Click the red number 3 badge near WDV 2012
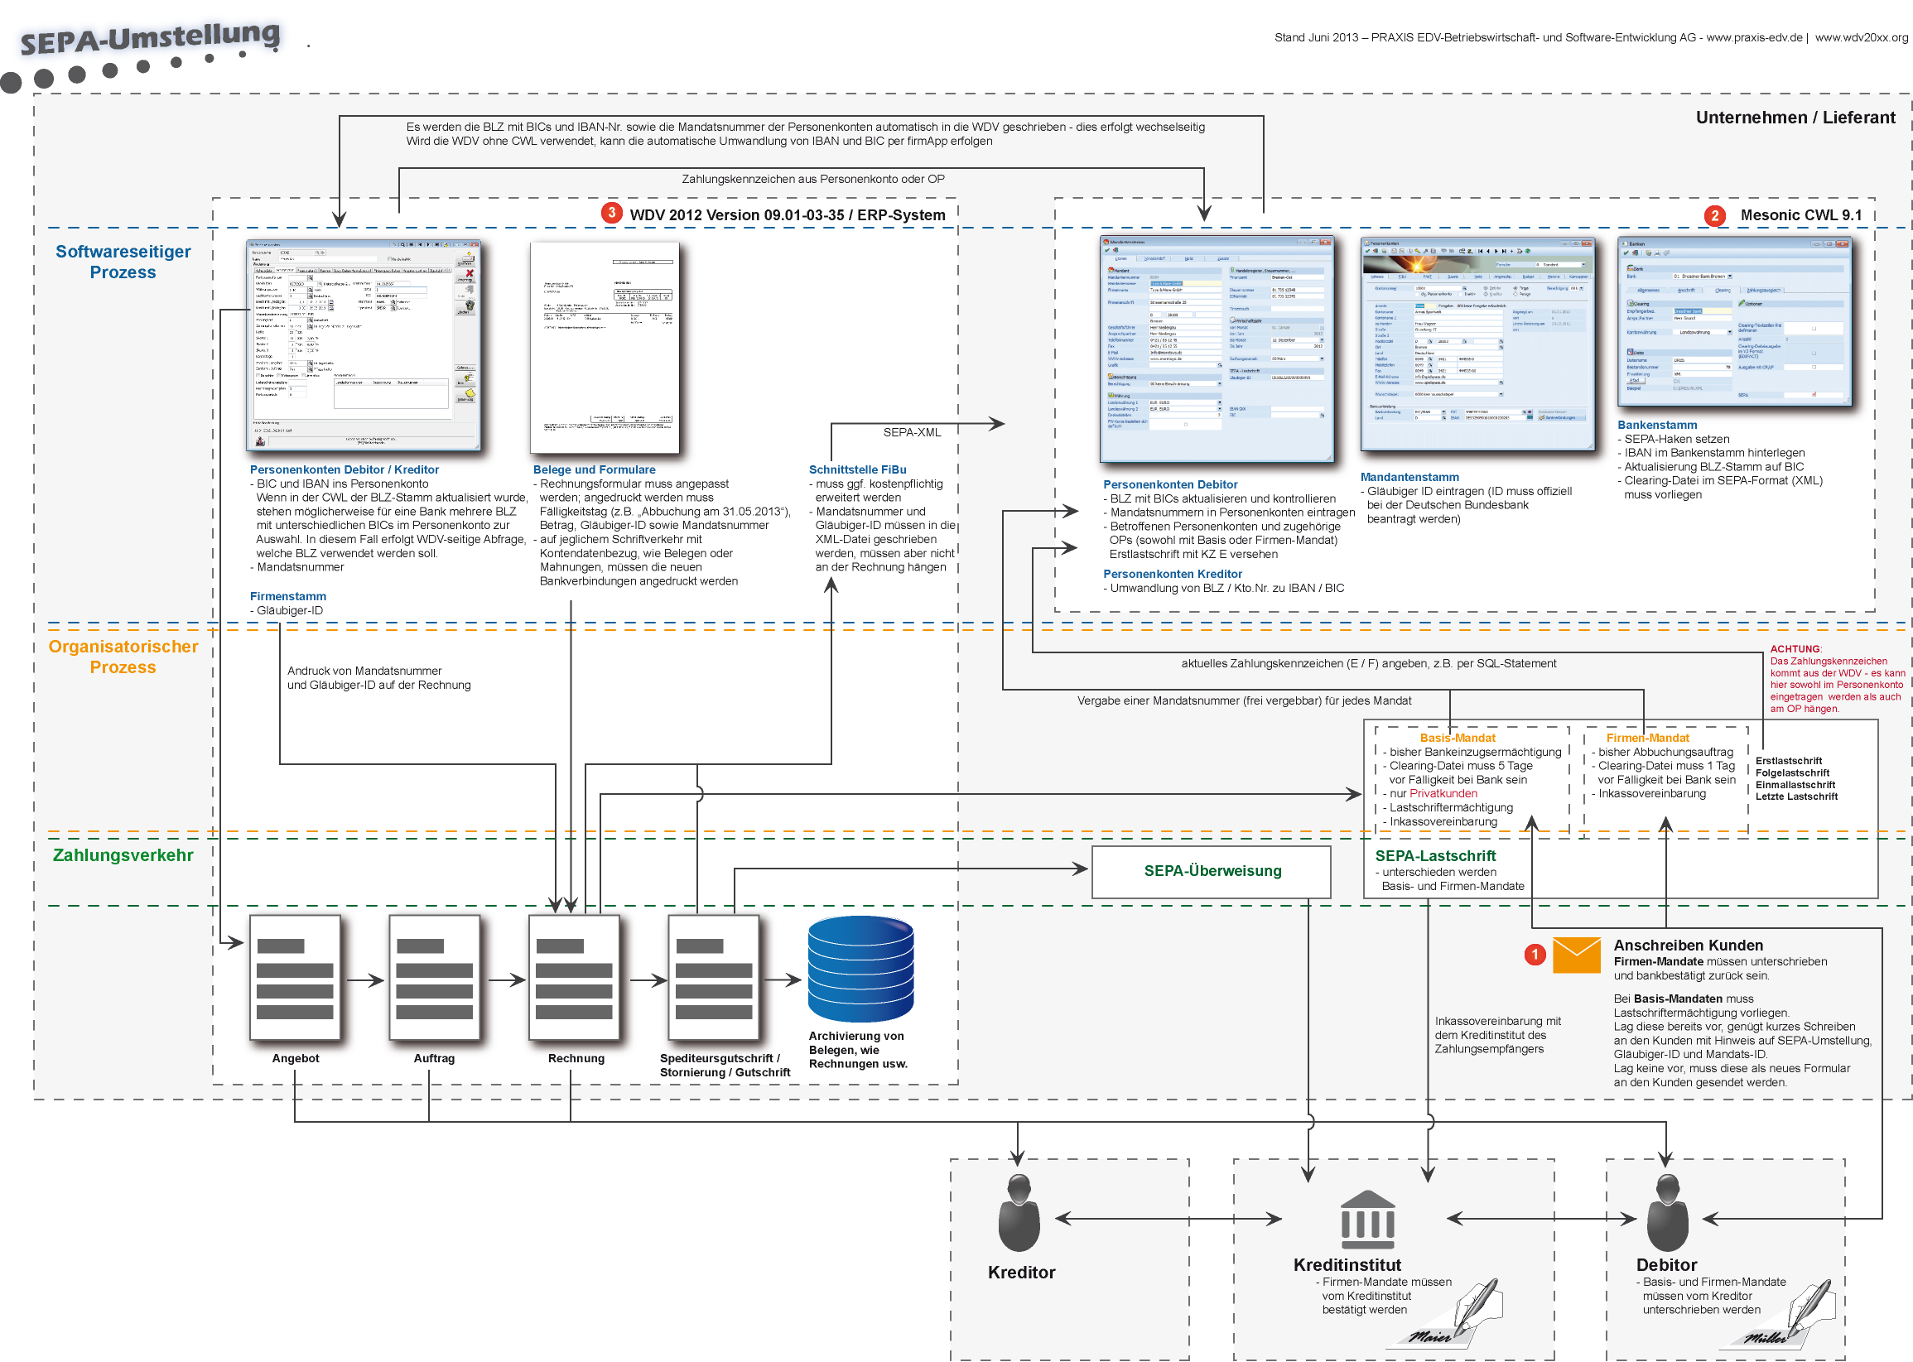This screenshot has width=1913, height=1362. (x=611, y=212)
